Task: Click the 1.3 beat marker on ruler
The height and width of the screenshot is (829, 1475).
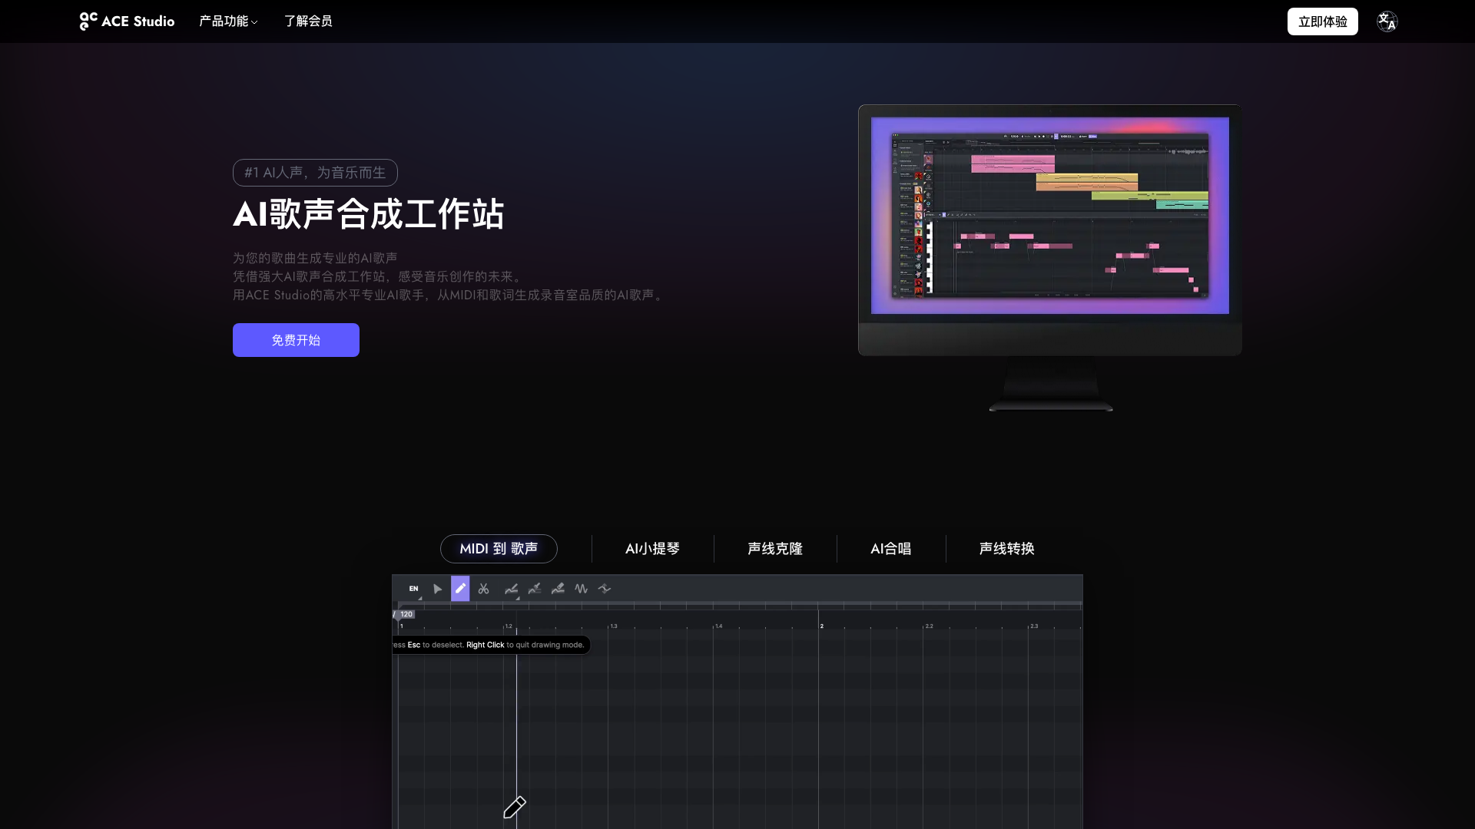Action: (613, 626)
